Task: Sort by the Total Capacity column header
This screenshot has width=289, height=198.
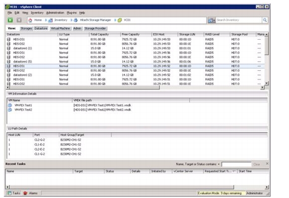Action: [105, 34]
